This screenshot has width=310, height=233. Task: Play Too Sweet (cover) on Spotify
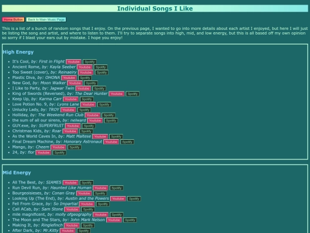pyautogui.click(x=102, y=72)
